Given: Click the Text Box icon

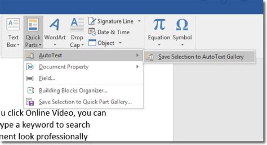Looking at the screenshot, I should point(13,24).
